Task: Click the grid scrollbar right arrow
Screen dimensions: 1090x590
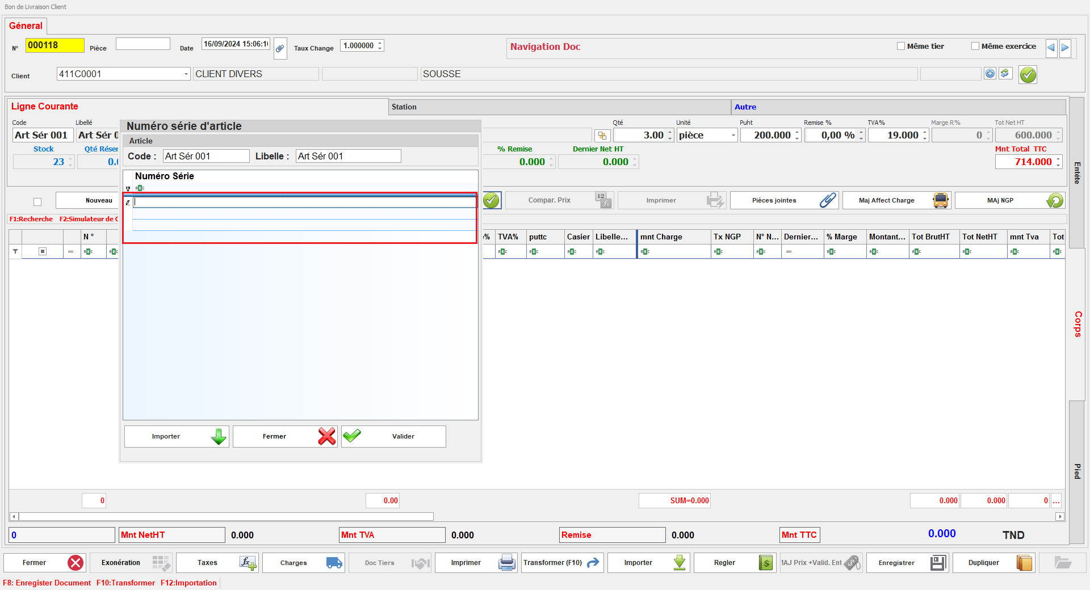Action: pyautogui.click(x=1059, y=516)
